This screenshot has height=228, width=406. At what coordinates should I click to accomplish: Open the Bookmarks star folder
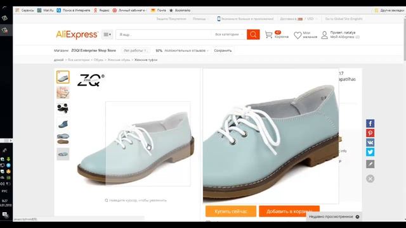coord(180,10)
